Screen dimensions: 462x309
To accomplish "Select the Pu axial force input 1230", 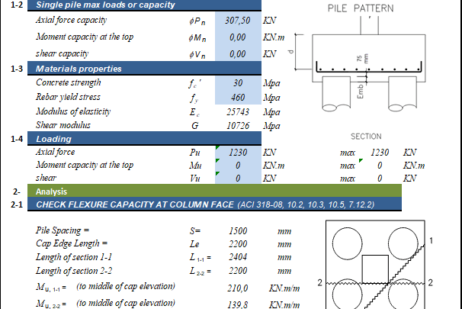I will click(238, 152).
